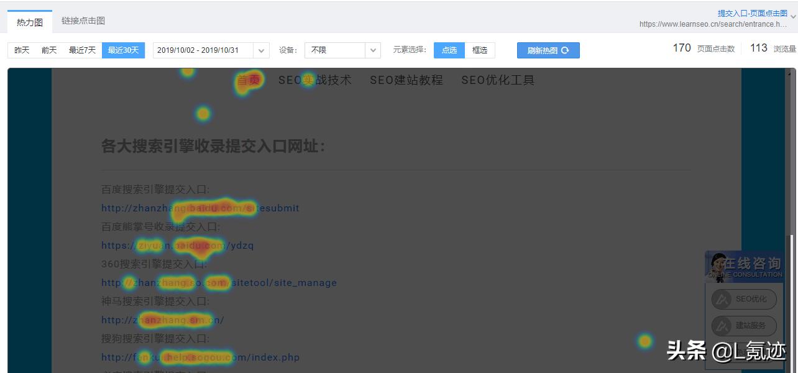The image size is (798, 373).
Task: Click the refresh icon on 刷新热图 button
Action: pos(566,50)
